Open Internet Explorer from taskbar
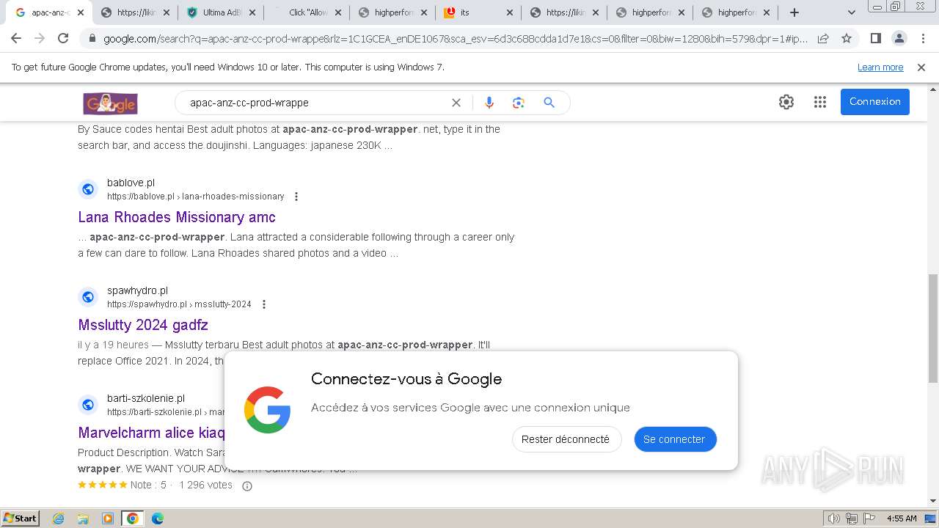Viewport: 939px width, 528px height. click(x=58, y=518)
